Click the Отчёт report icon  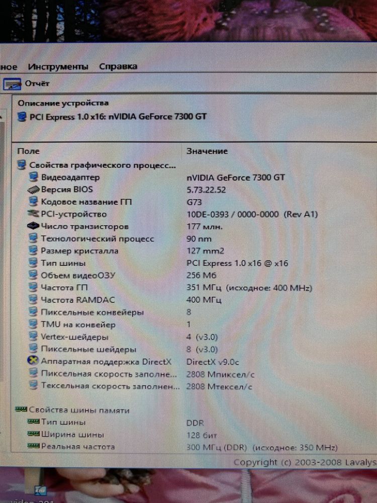(12, 84)
